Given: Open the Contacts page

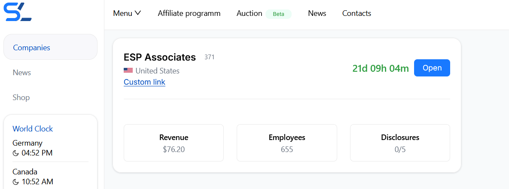Looking at the screenshot, I should coord(357,13).
